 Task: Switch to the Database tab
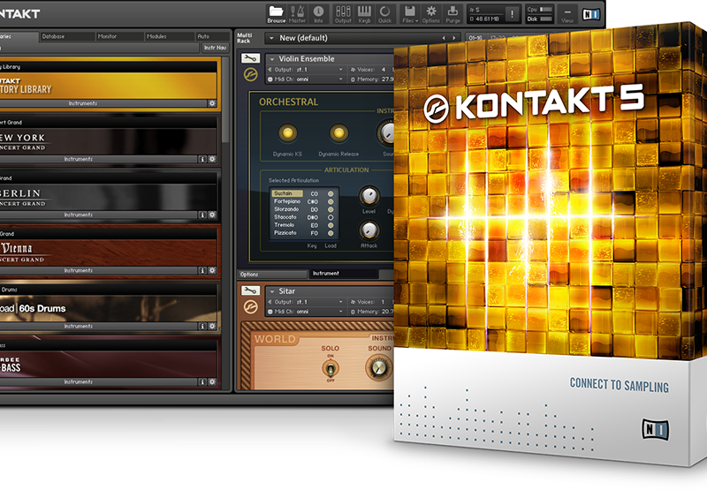click(x=67, y=36)
